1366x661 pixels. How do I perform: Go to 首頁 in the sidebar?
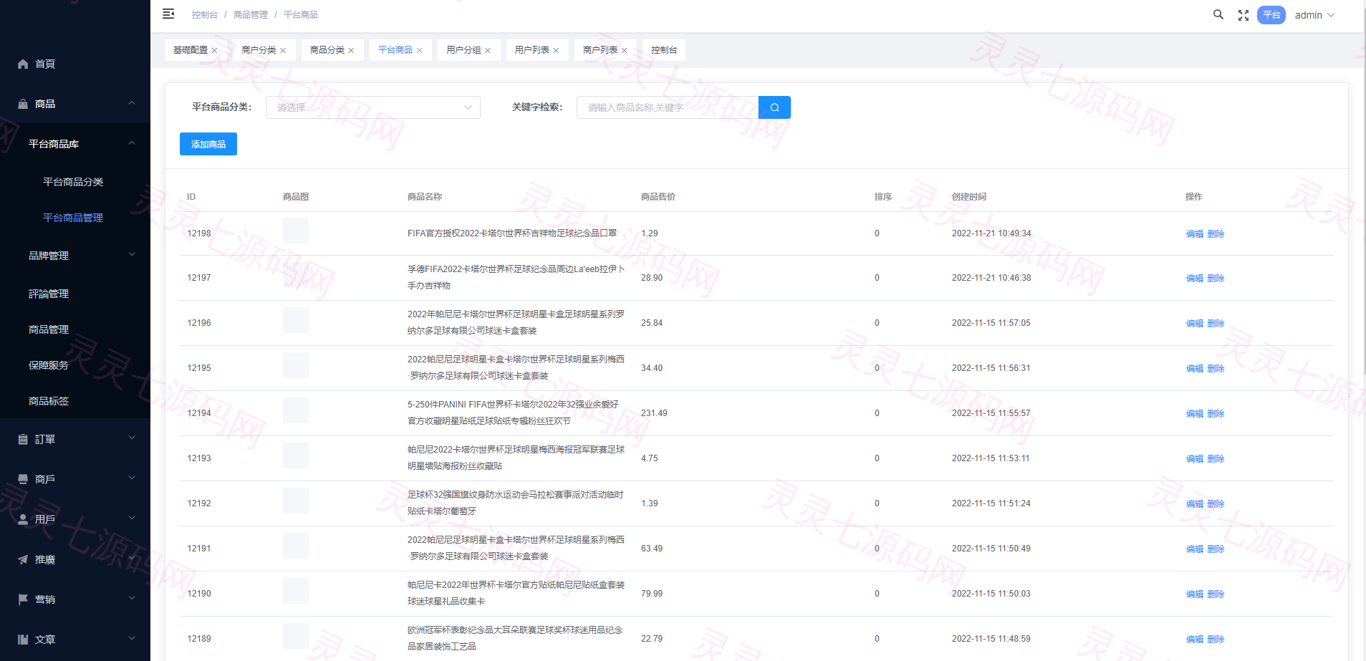(75, 64)
